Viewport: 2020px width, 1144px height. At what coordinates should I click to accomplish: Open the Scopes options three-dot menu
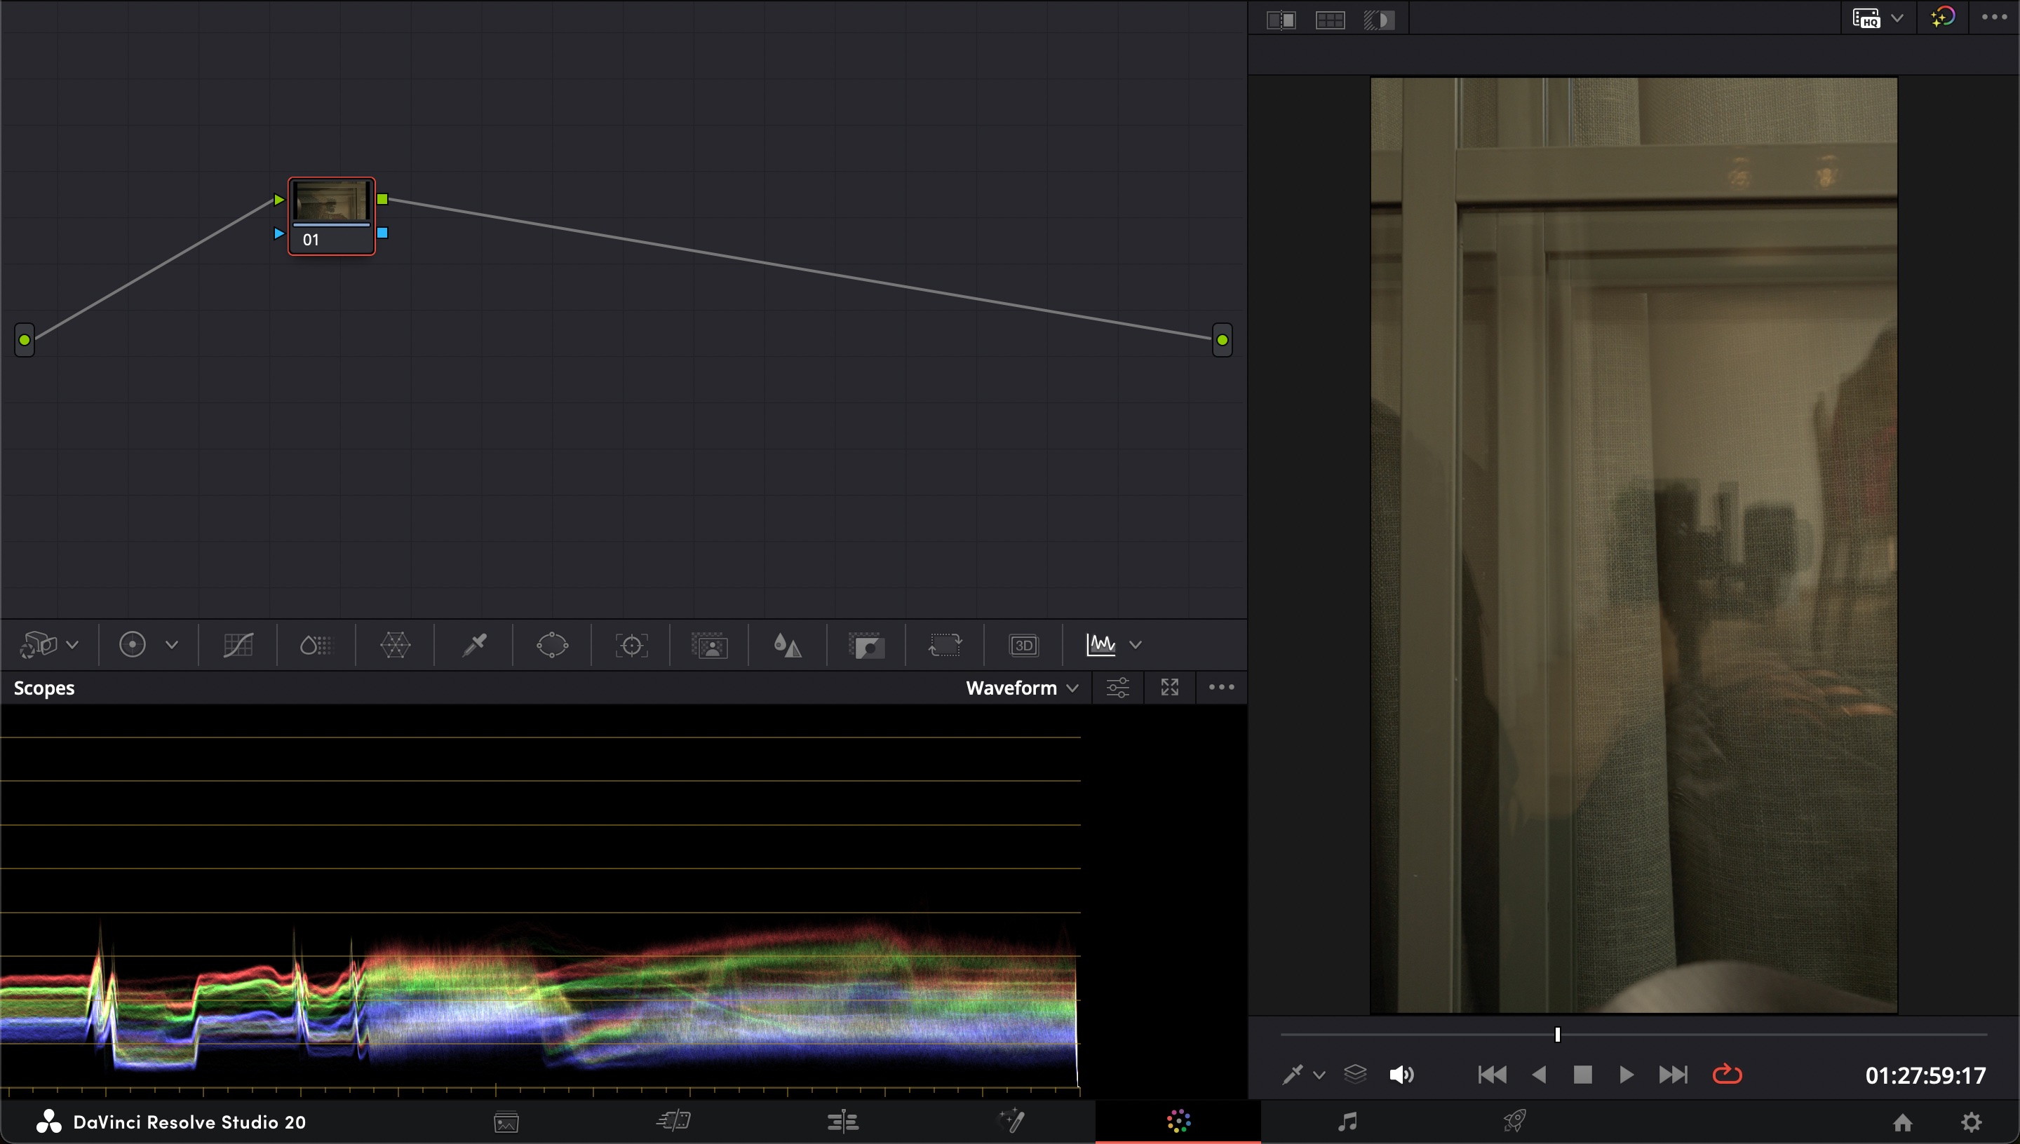click(1220, 688)
